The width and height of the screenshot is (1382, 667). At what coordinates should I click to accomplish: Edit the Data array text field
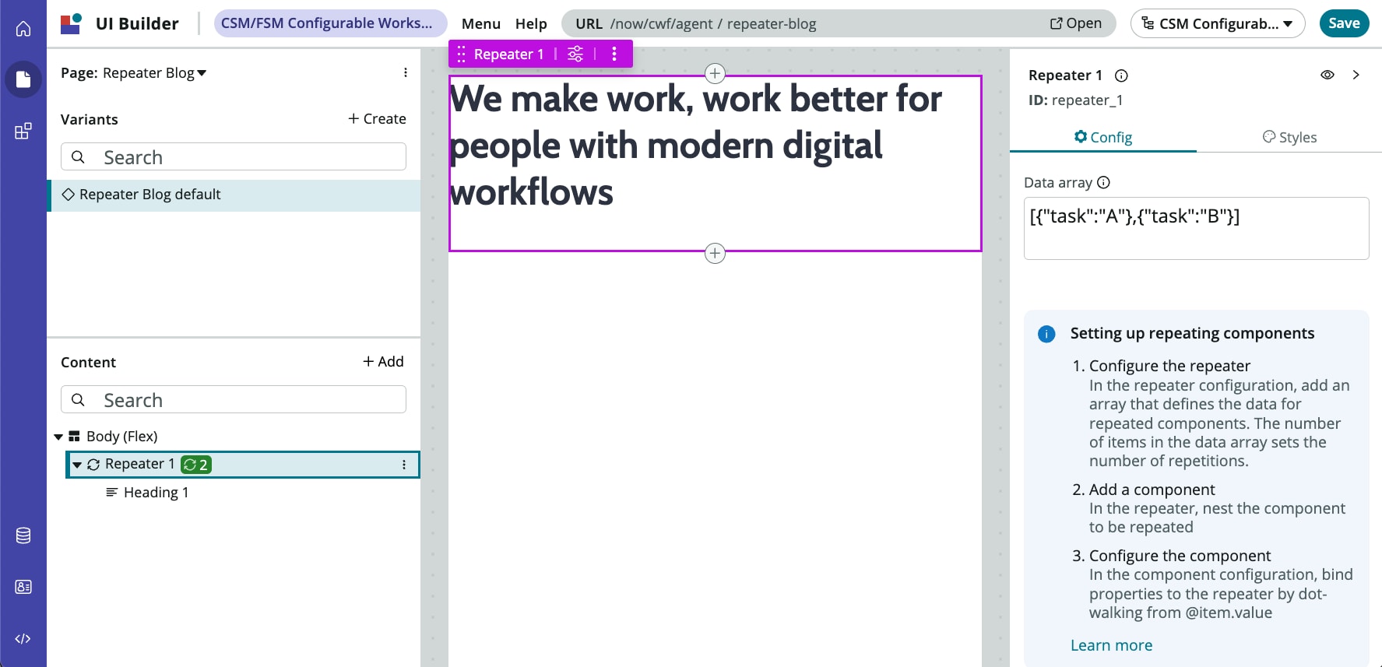point(1196,228)
